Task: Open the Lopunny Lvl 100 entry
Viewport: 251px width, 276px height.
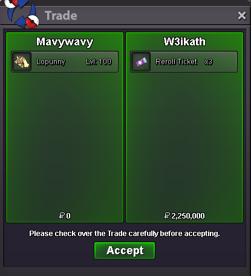Action: click(65, 62)
